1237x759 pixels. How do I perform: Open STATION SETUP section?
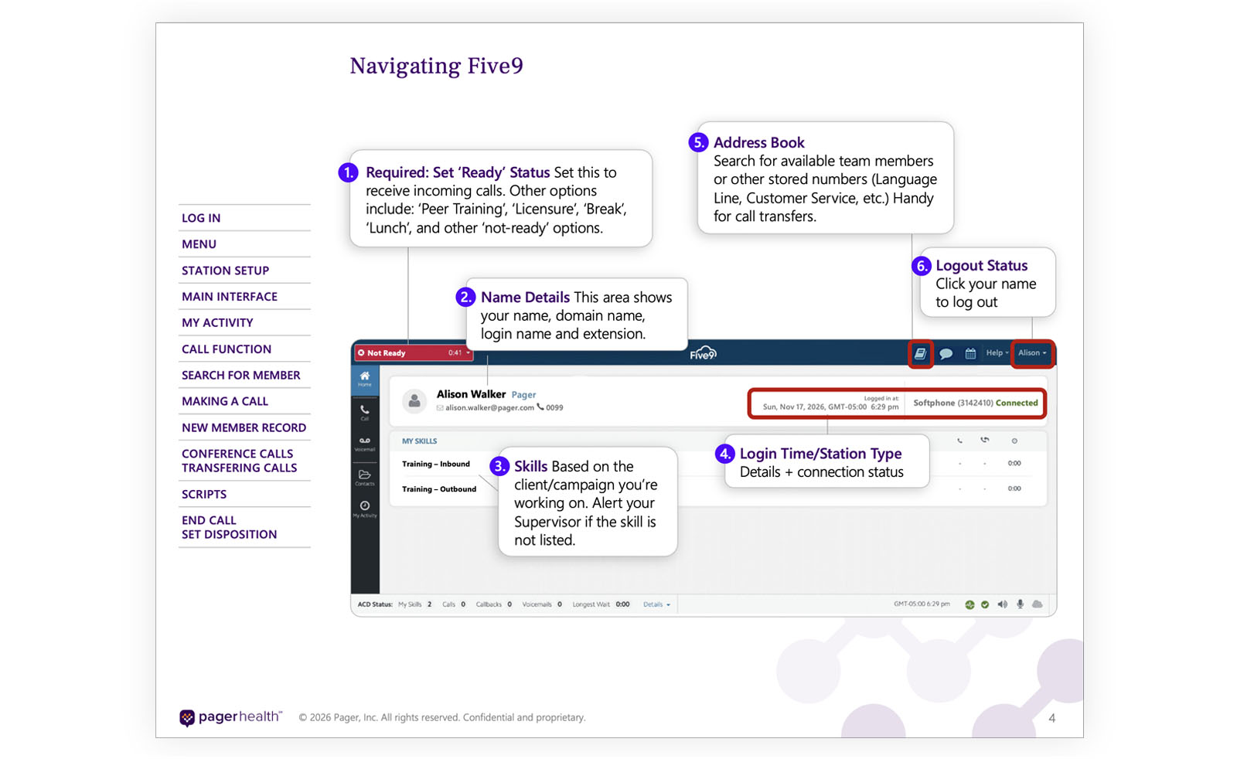[x=225, y=271]
